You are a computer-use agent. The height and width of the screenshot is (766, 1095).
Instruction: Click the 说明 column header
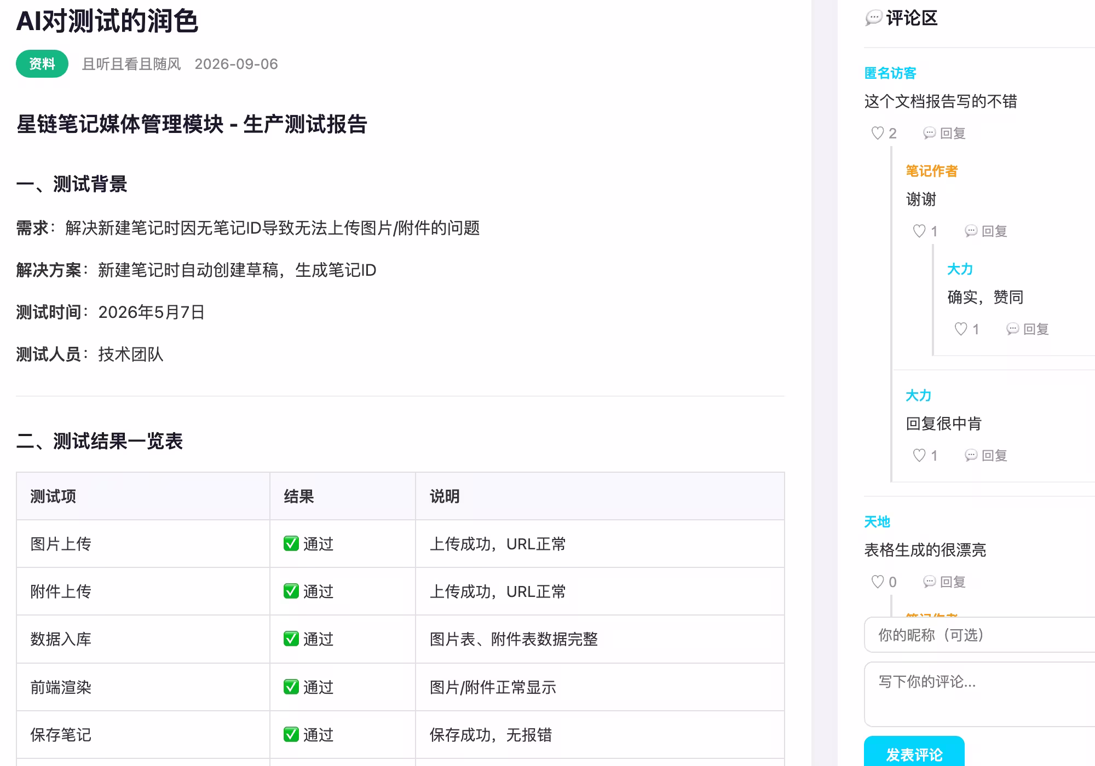click(x=600, y=496)
